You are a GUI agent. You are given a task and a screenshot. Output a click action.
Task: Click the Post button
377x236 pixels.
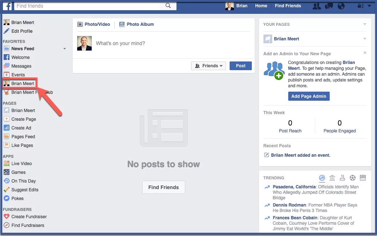coord(241,66)
